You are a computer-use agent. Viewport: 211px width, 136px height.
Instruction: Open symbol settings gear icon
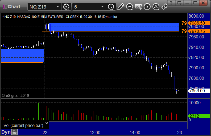click(x=66, y=7)
